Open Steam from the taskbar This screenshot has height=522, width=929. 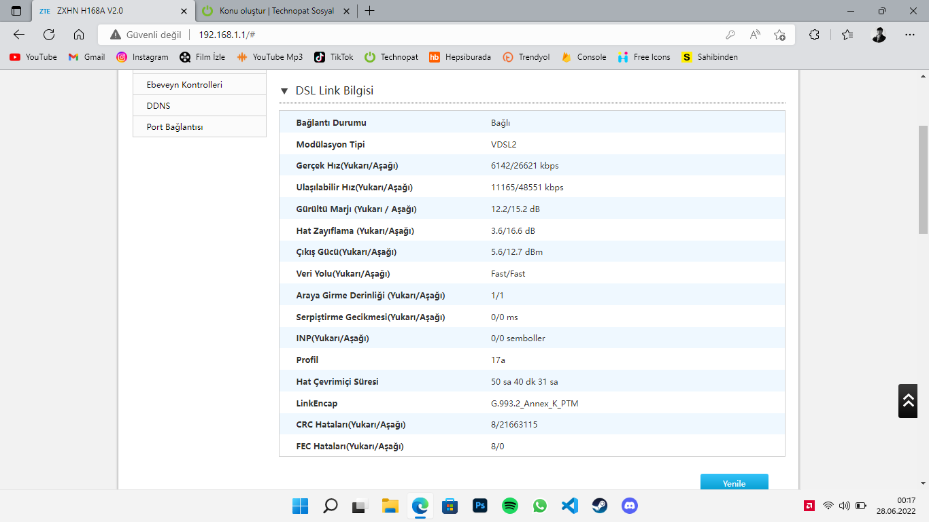(x=600, y=506)
